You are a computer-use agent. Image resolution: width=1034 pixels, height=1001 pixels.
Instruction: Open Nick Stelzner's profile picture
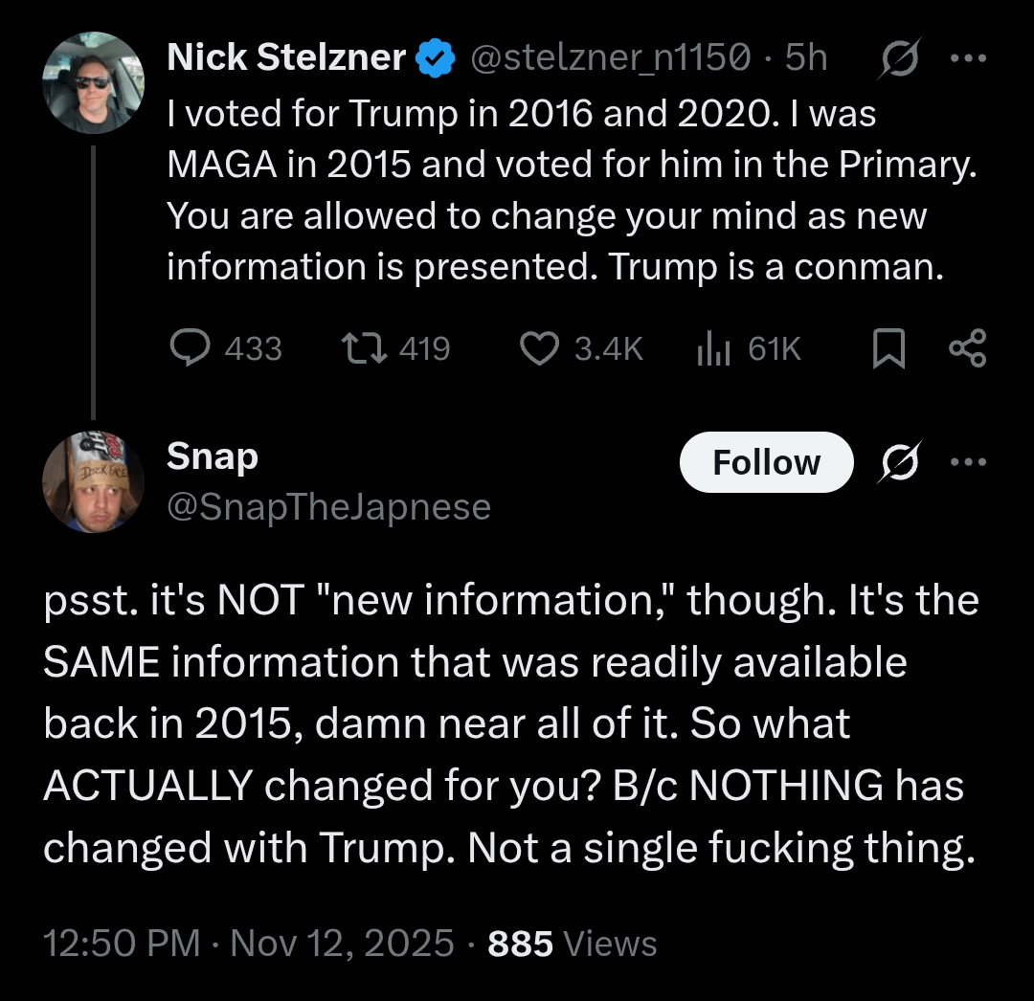click(93, 82)
